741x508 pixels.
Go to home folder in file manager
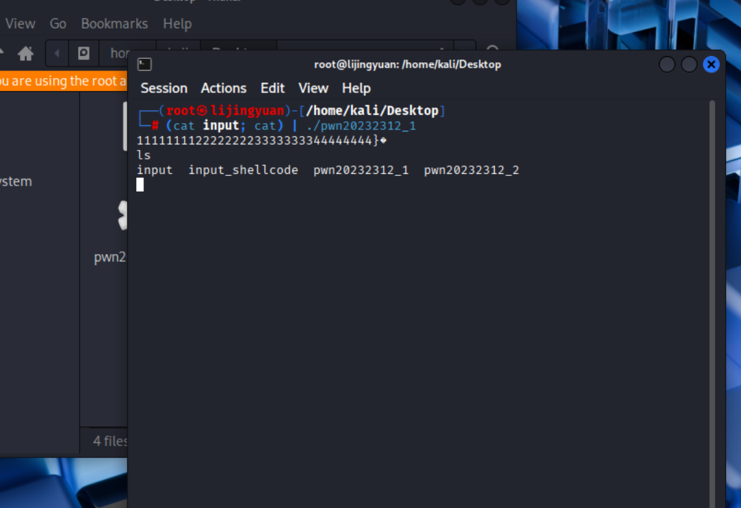tap(25, 53)
